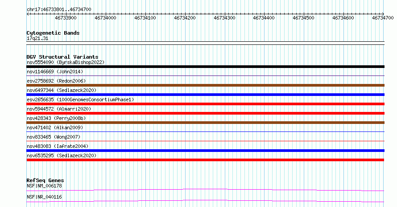Click the nsv5554090 (ByrskaBishop2022) label

point(66,62)
